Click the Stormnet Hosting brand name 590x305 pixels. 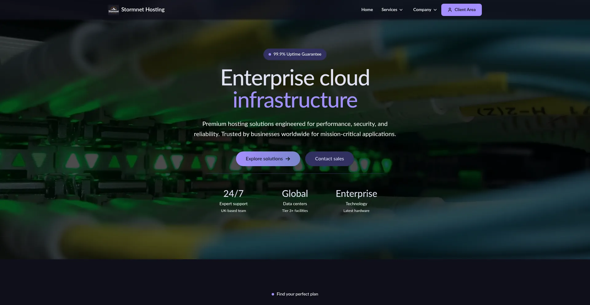click(143, 10)
